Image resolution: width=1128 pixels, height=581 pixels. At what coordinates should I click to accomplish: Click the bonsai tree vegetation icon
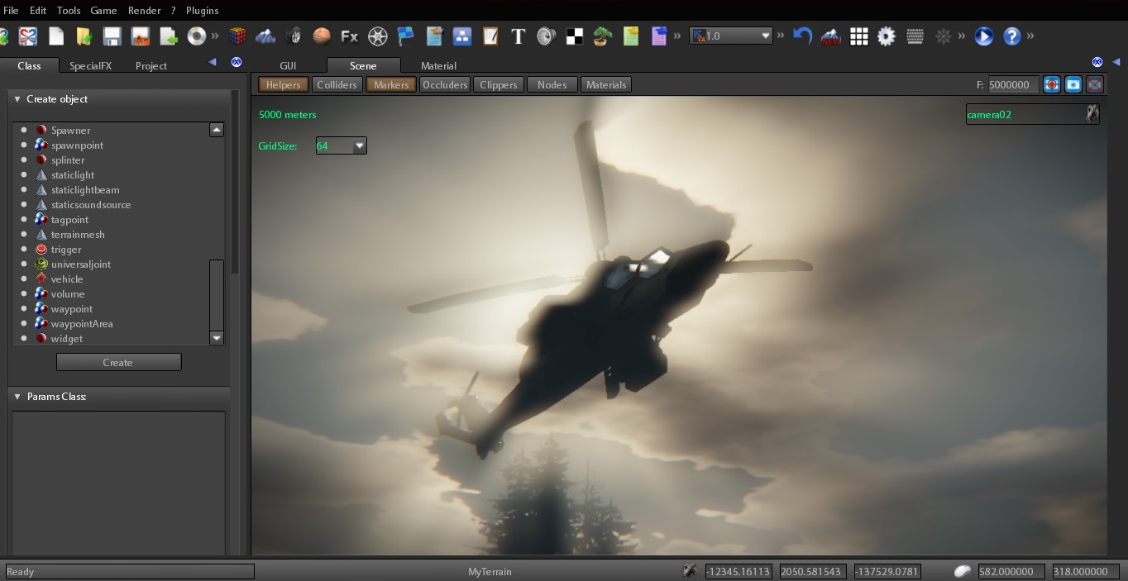(x=602, y=36)
